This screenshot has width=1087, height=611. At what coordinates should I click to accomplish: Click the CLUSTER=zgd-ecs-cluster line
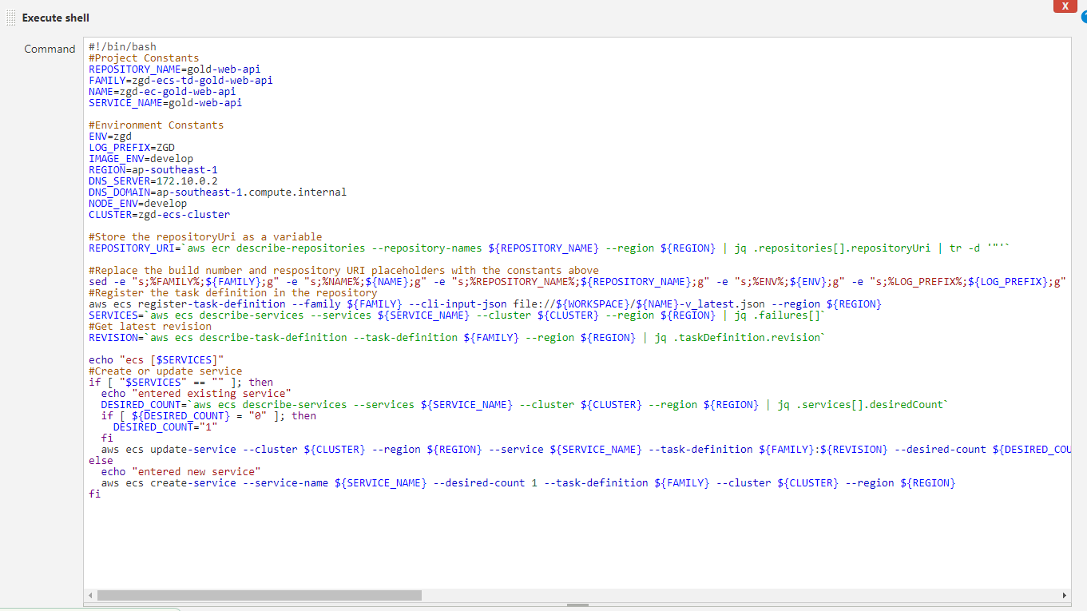tap(159, 215)
